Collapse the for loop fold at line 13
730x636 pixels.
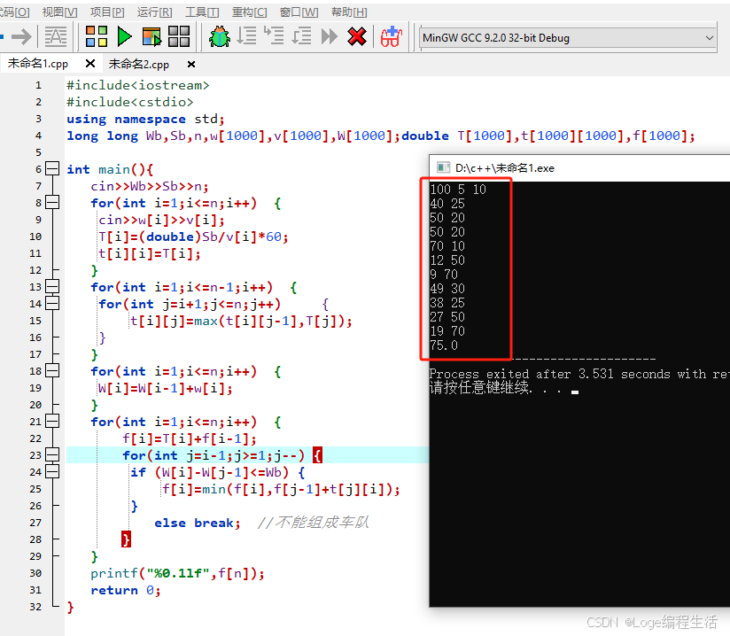tap(52, 286)
